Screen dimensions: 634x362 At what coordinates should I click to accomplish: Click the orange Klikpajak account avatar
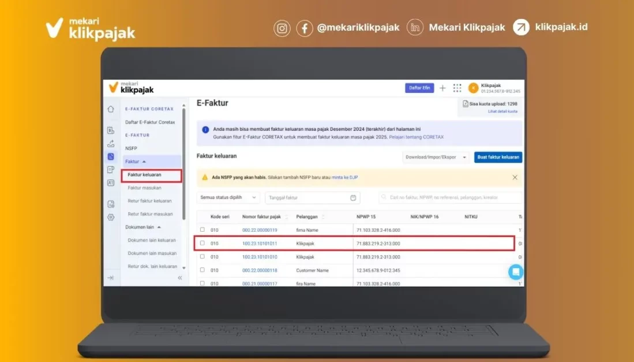pyautogui.click(x=473, y=88)
